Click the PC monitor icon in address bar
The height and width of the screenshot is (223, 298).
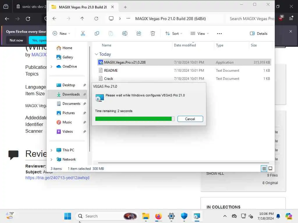click(x=111, y=18)
